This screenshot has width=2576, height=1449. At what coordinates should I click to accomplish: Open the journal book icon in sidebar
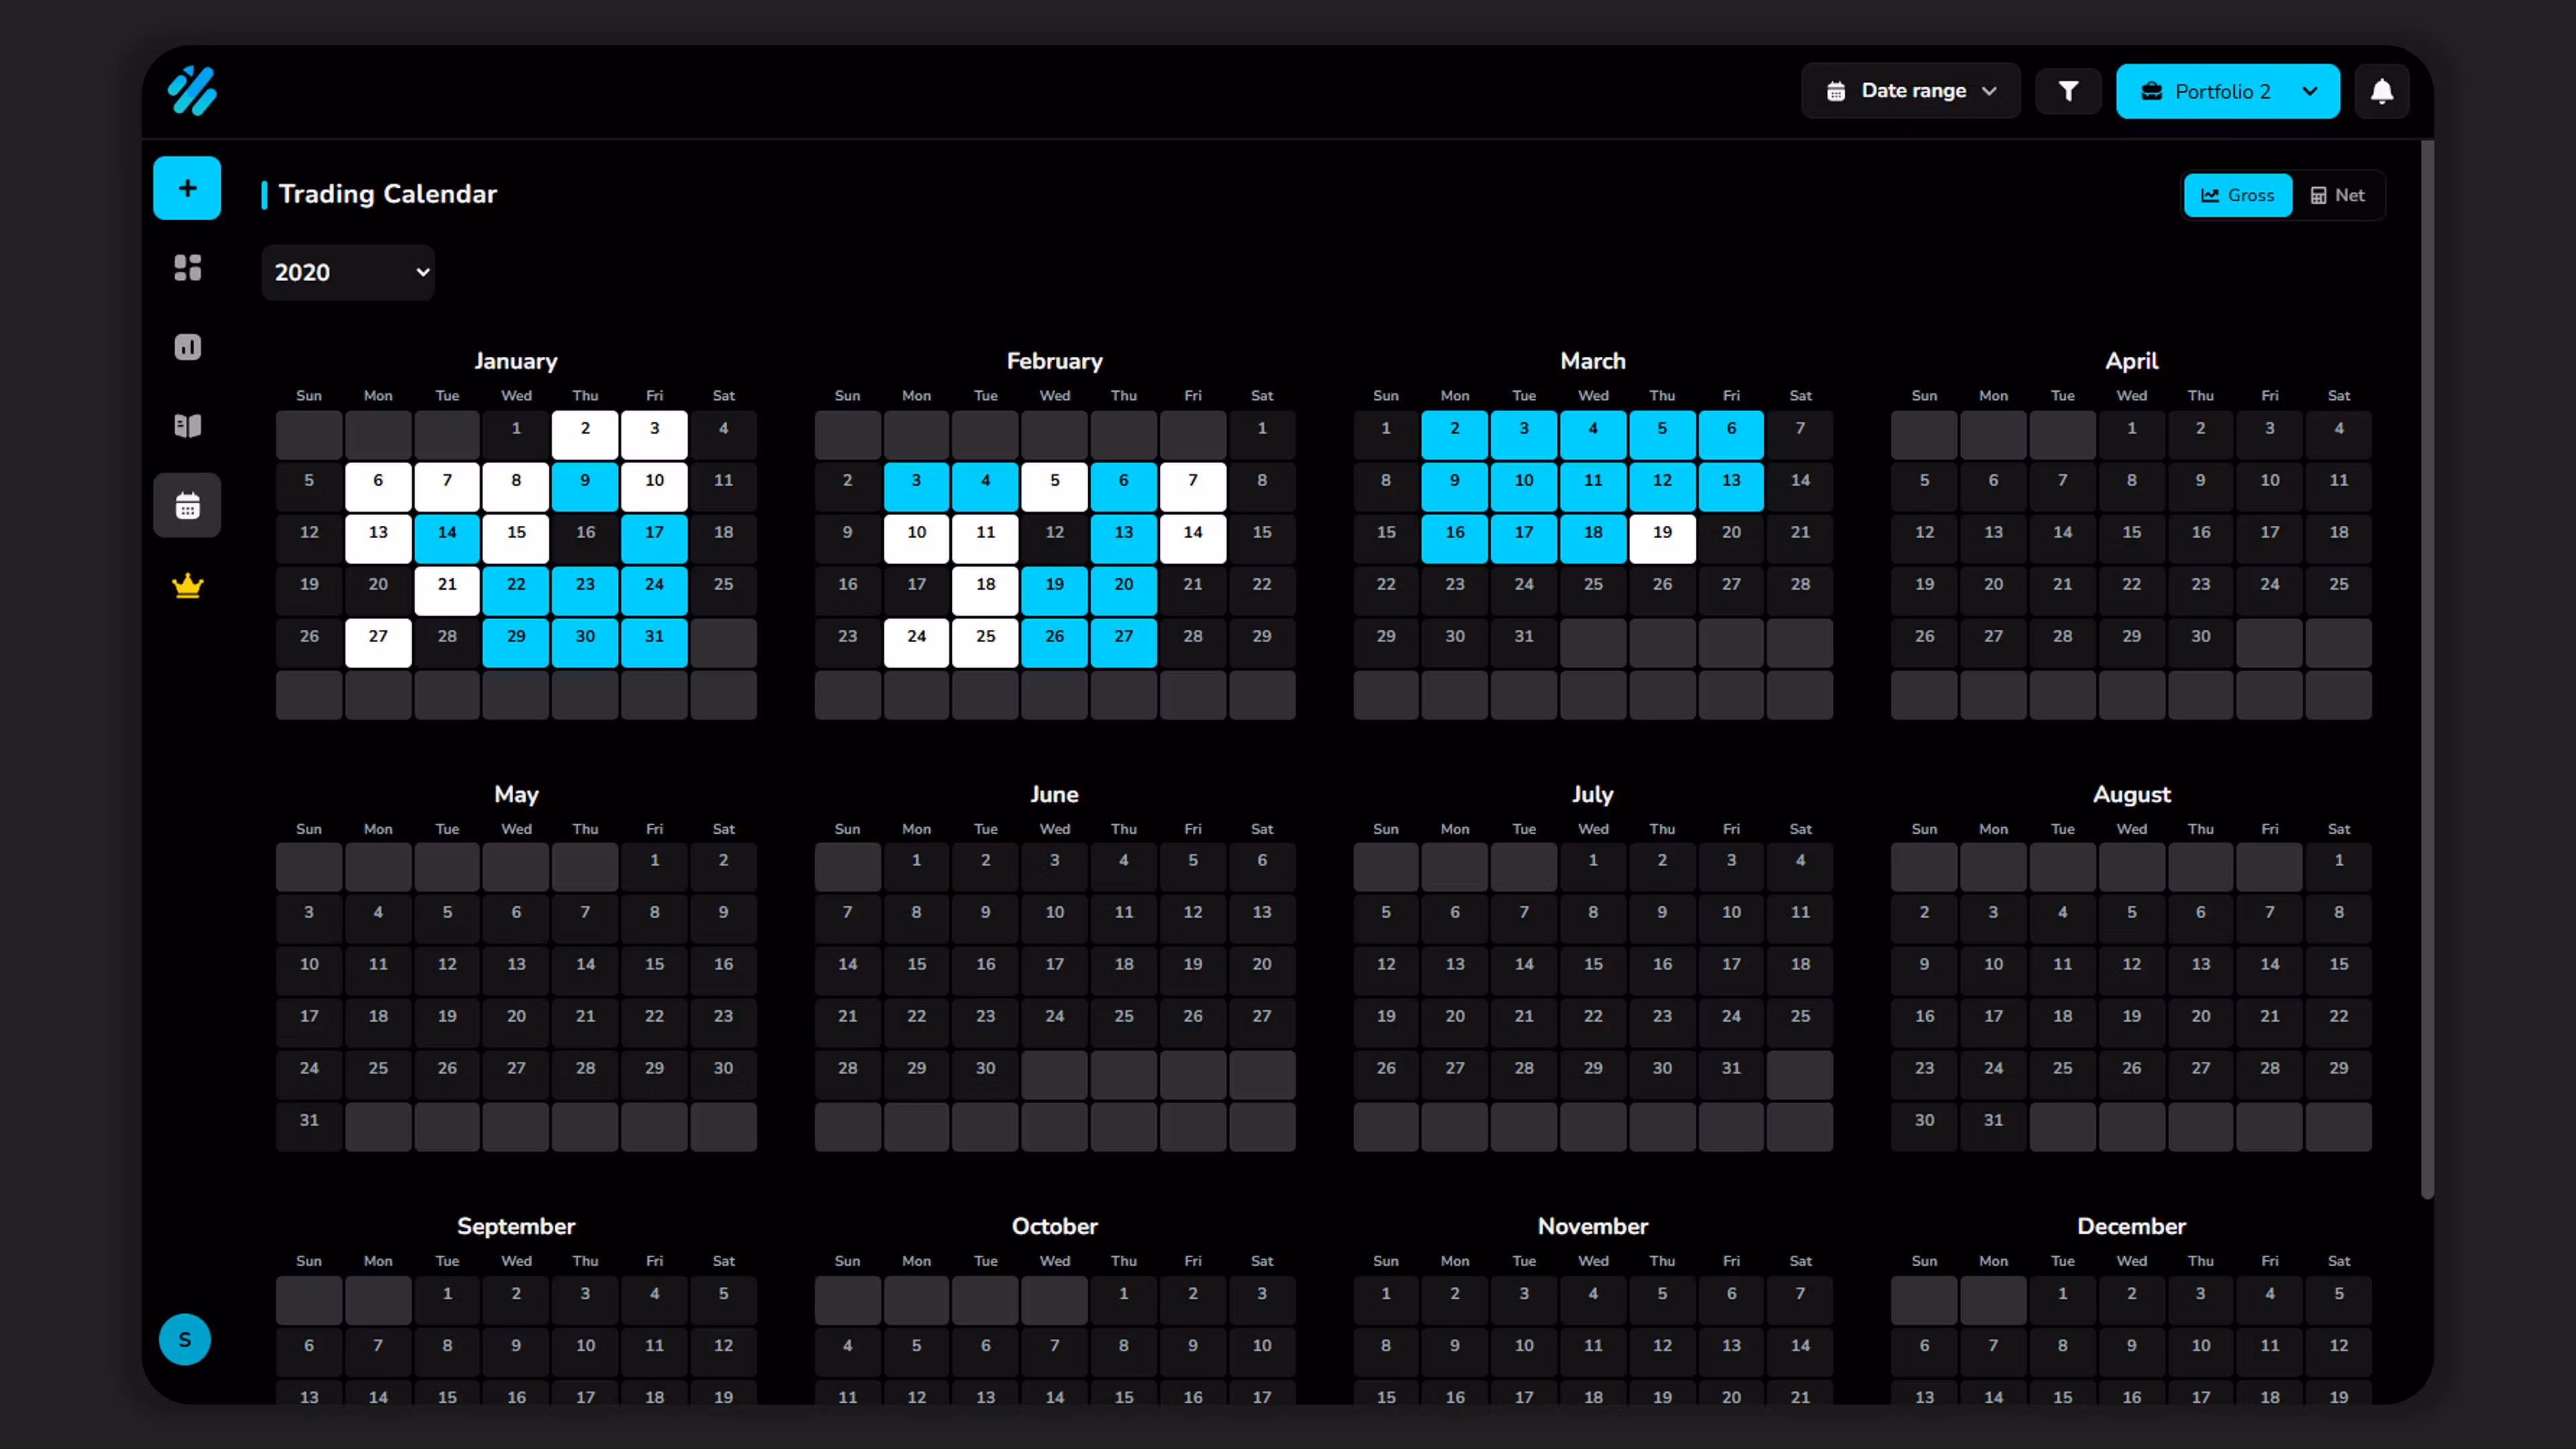pos(187,426)
